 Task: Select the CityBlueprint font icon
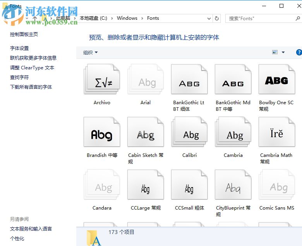tap(233, 184)
